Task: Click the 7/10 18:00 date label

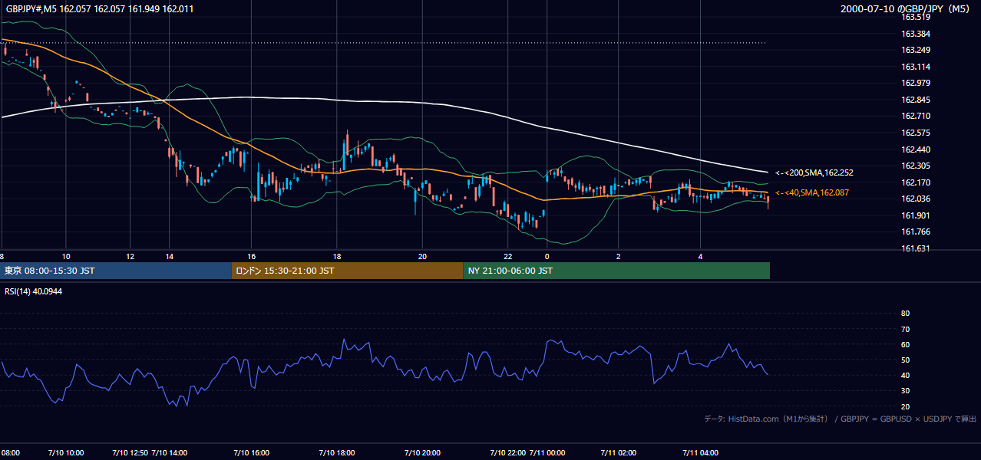Action: 336,452
